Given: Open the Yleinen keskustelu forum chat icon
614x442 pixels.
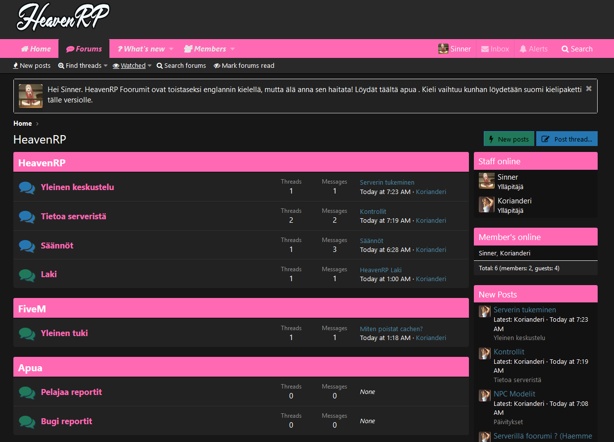Looking at the screenshot, I should 27,188.
